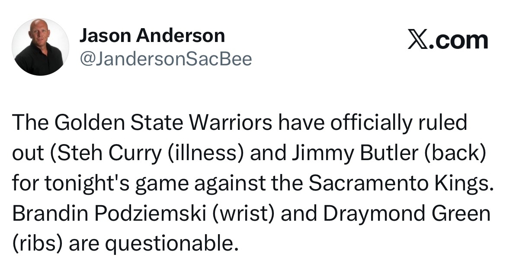Image resolution: width=510 pixels, height=280 pixels.
Task: Click the word "(illness)" in the post
Action: click(x=165, y=154)
